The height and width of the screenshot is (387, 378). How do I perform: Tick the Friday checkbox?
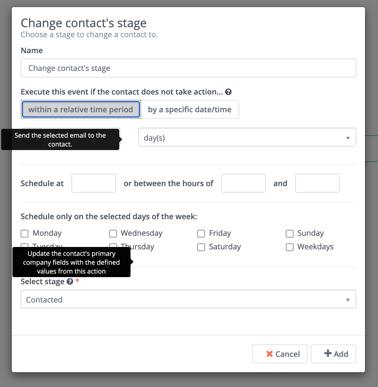pyautogui.click(x=201, y=234)
